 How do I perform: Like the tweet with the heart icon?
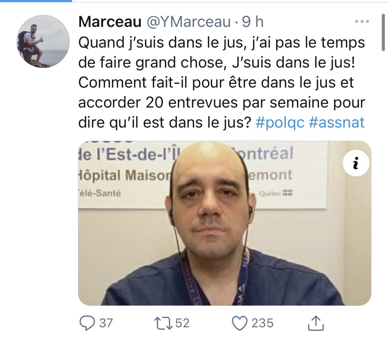(240, 323)
